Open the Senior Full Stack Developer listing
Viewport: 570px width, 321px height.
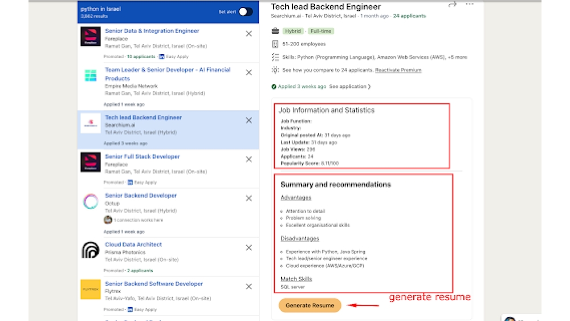(142, 156)
